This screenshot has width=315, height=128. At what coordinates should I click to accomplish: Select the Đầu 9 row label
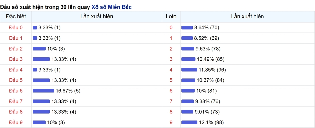(16, 122)
